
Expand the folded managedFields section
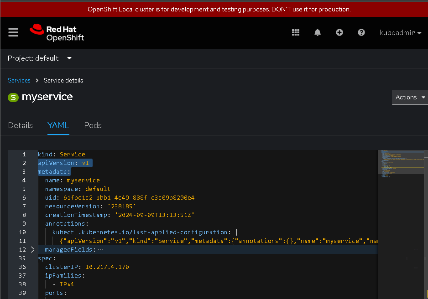pyautogui.click(x=32, y=250)
